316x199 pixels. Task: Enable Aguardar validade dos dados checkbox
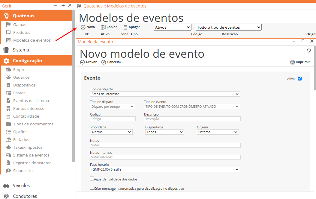click(x=92, y=179)
